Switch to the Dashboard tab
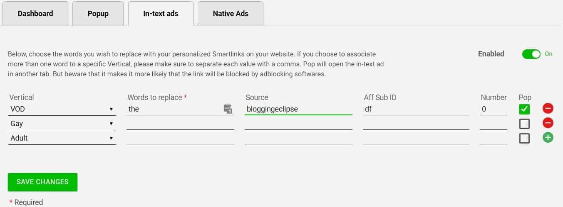This screenshot has height=207, width=563. (x=35, y=14)
